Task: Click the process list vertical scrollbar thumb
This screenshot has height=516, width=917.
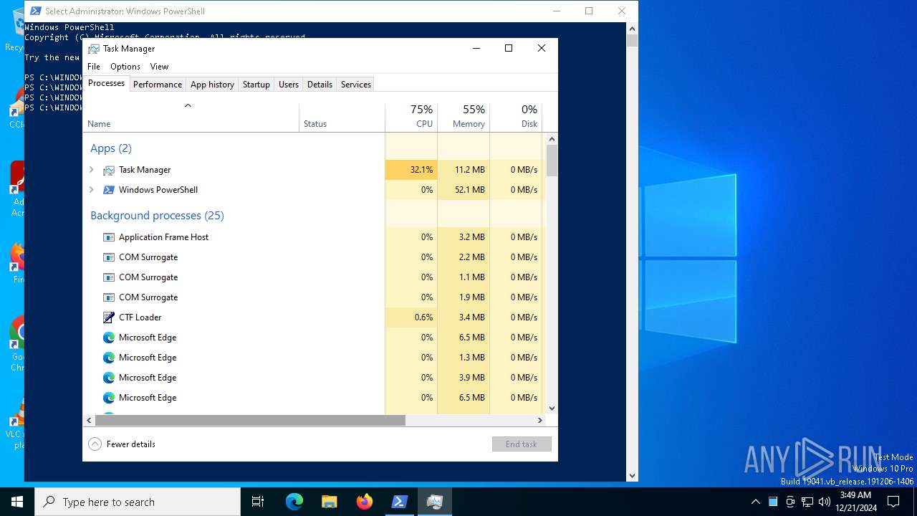Action: [552, 161]
